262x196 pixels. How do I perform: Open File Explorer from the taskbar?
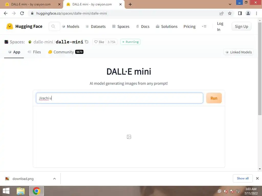coord(21,191)
